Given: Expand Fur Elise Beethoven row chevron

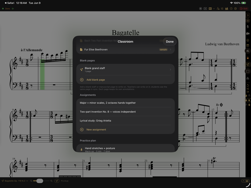Looking at the screenshot, I should point(170,50).
